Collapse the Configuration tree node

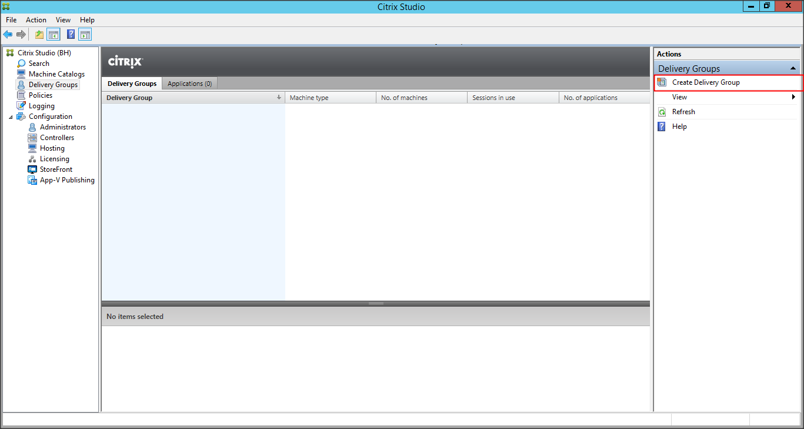(11, 117)
